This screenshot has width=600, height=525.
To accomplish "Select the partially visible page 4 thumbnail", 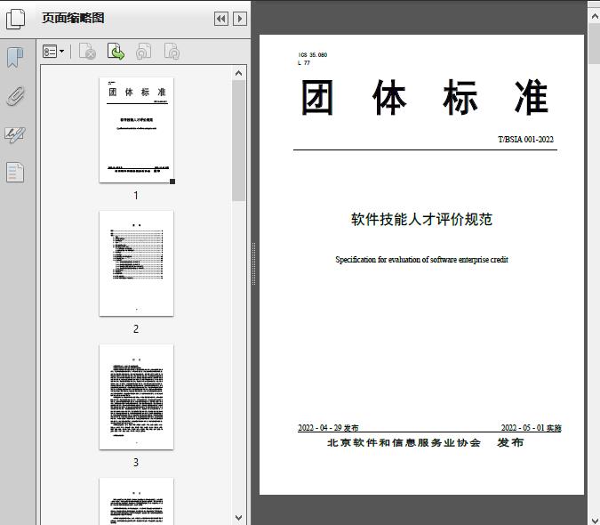I will 136,501.
